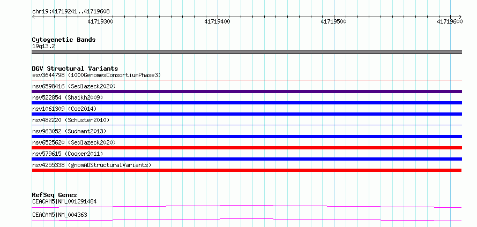
Task: Click the RefSeq Genes track title
Action: point(55,195)
